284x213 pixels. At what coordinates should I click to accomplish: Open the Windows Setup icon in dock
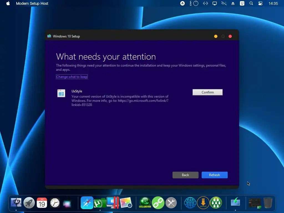(x=235, y=202)
